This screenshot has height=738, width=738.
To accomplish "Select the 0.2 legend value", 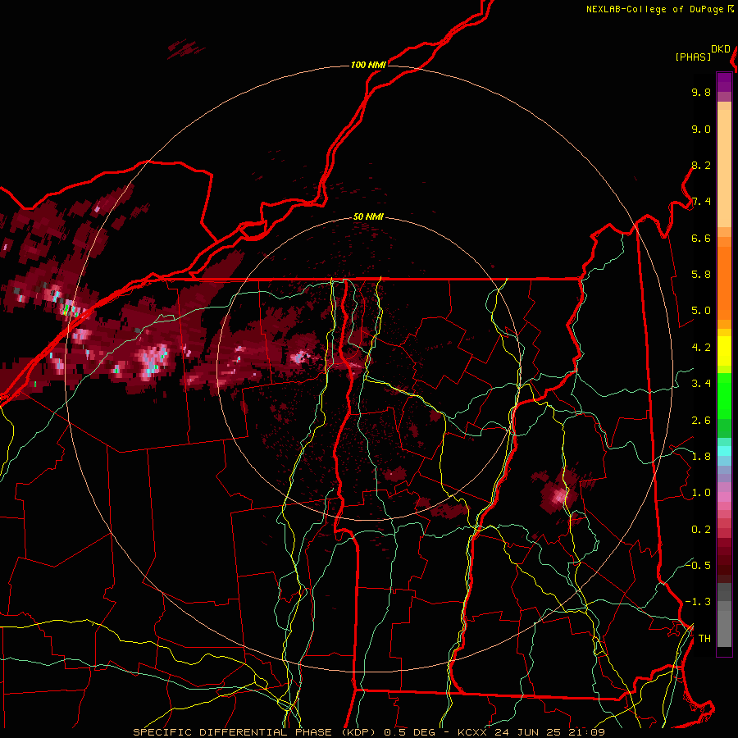I will pyautogui.click(x=701, y=530).
